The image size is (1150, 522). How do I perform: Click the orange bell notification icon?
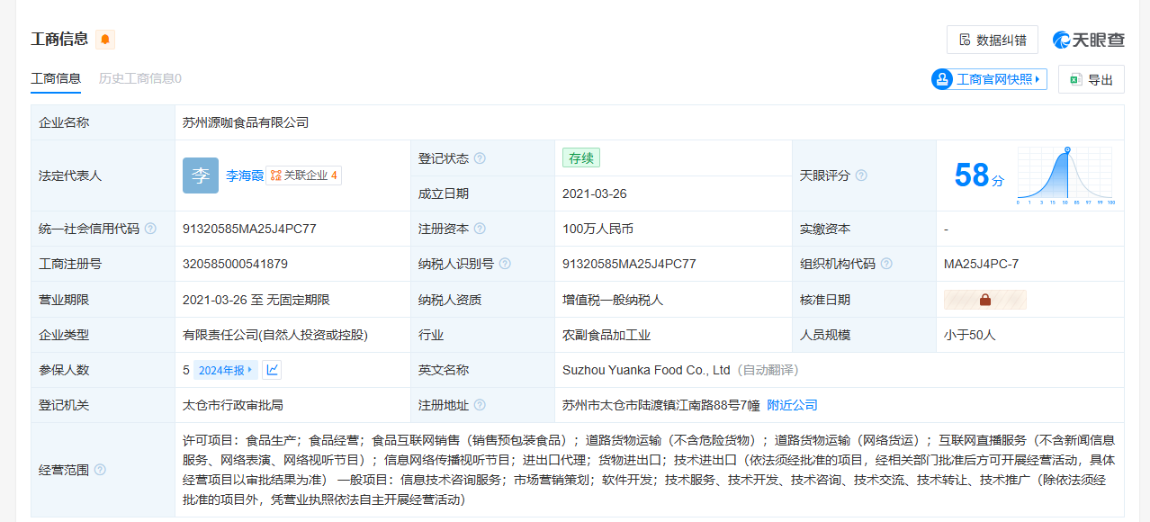point(105,40)
